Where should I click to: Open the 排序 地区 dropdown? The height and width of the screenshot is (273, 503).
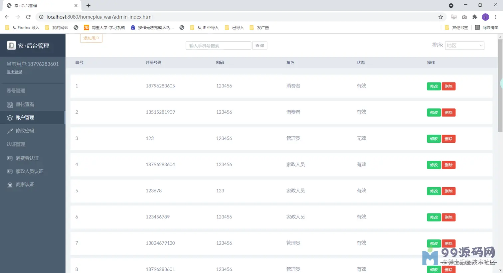click(x=464, y=46)
